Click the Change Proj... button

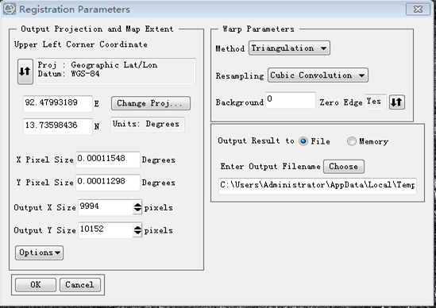coord(151,103)
